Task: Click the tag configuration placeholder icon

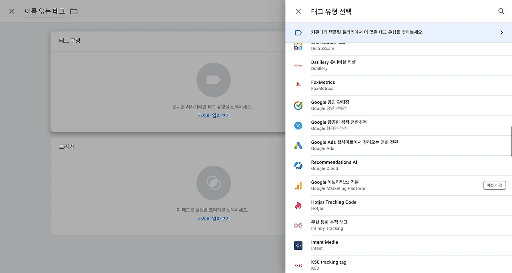Action: tap(214, 80)
